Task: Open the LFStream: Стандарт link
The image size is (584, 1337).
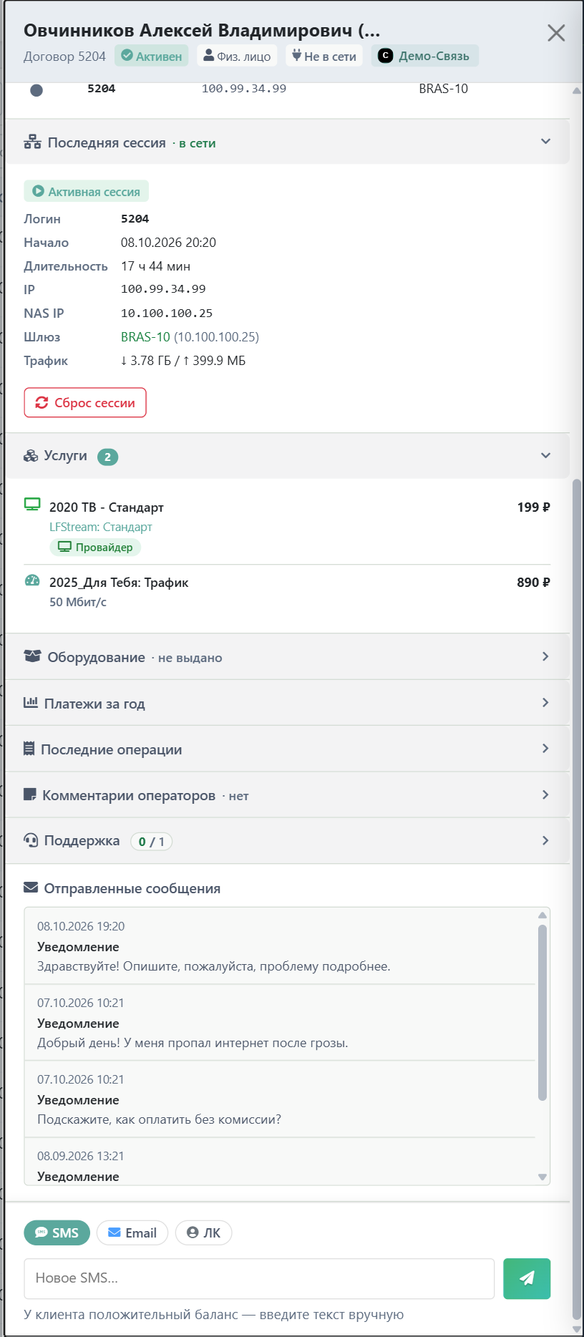Action: (101, 527)
